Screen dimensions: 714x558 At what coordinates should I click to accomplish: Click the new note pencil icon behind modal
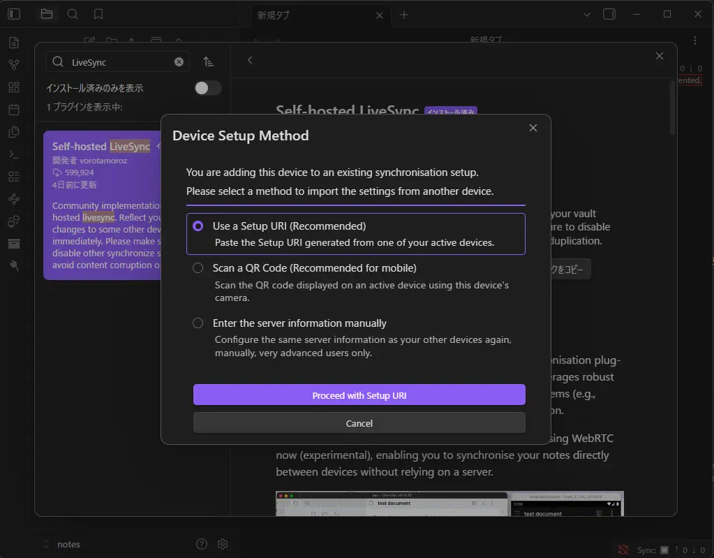click(x=89, y=40)
